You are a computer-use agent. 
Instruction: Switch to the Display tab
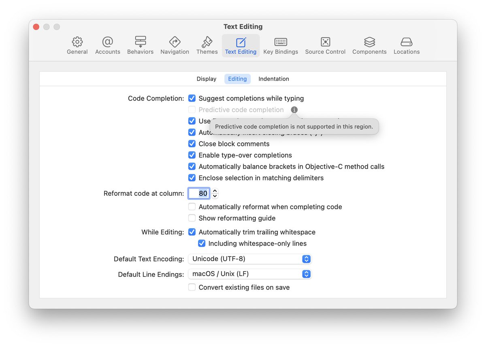206,79
